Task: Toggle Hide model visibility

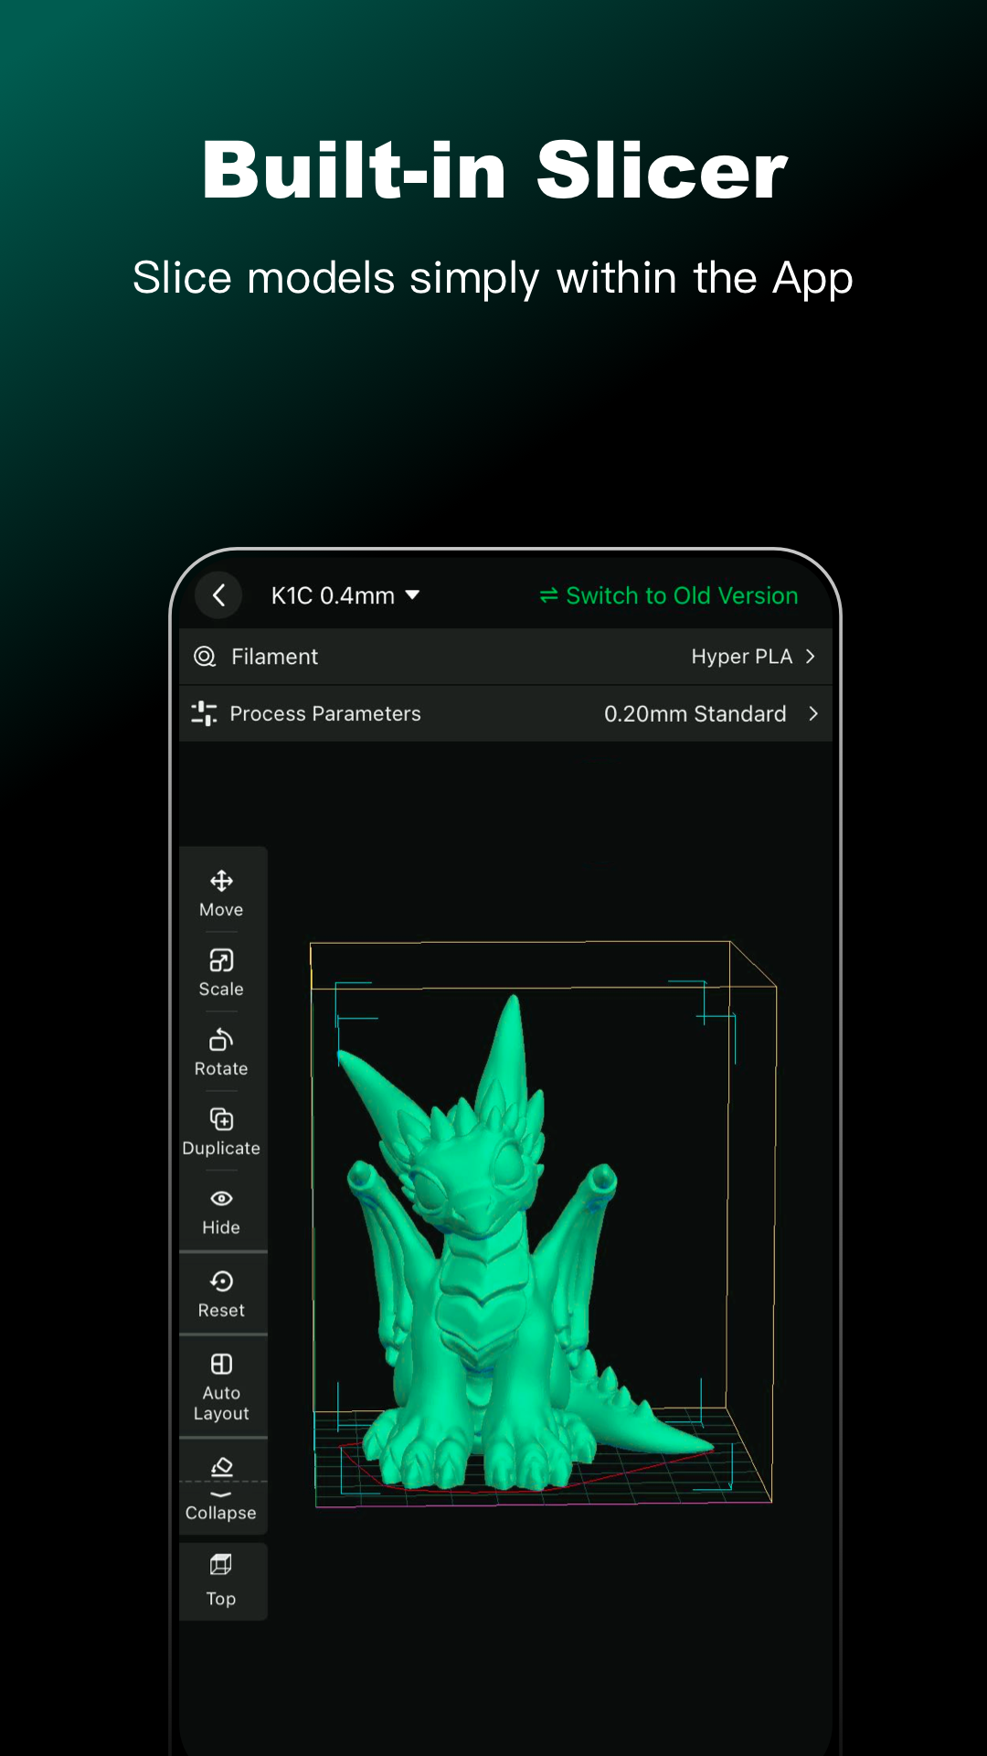Action: click(x=221, y=1213)
